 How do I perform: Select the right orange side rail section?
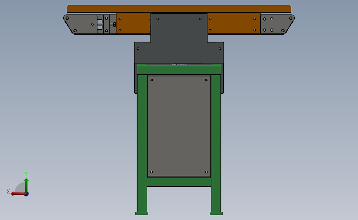click(x=234, y=24)
